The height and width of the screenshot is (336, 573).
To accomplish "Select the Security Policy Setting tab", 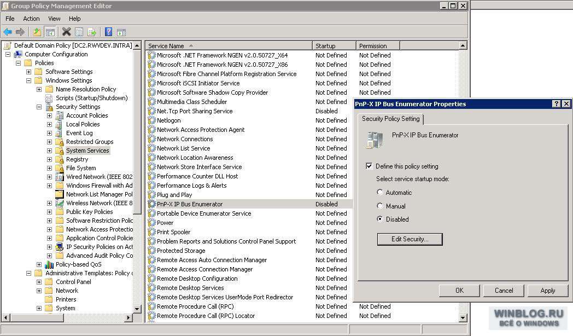I will coord(390,119).
